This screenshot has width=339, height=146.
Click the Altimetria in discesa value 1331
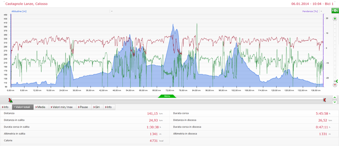coord(324,134)
